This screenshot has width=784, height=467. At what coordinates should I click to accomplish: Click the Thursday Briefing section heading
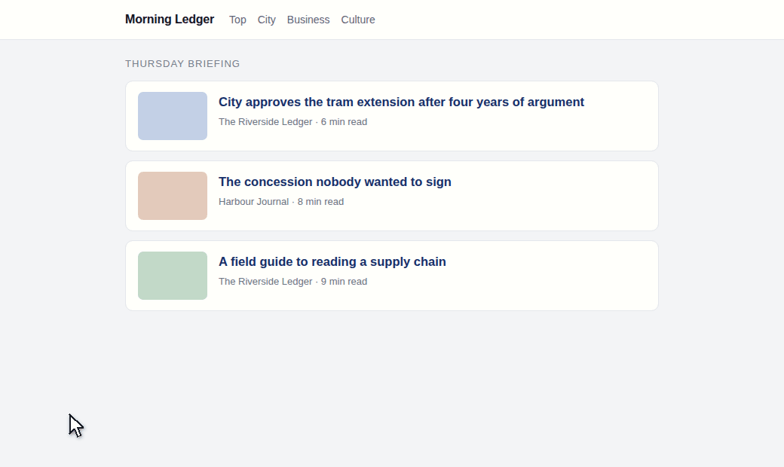point(182,63)
